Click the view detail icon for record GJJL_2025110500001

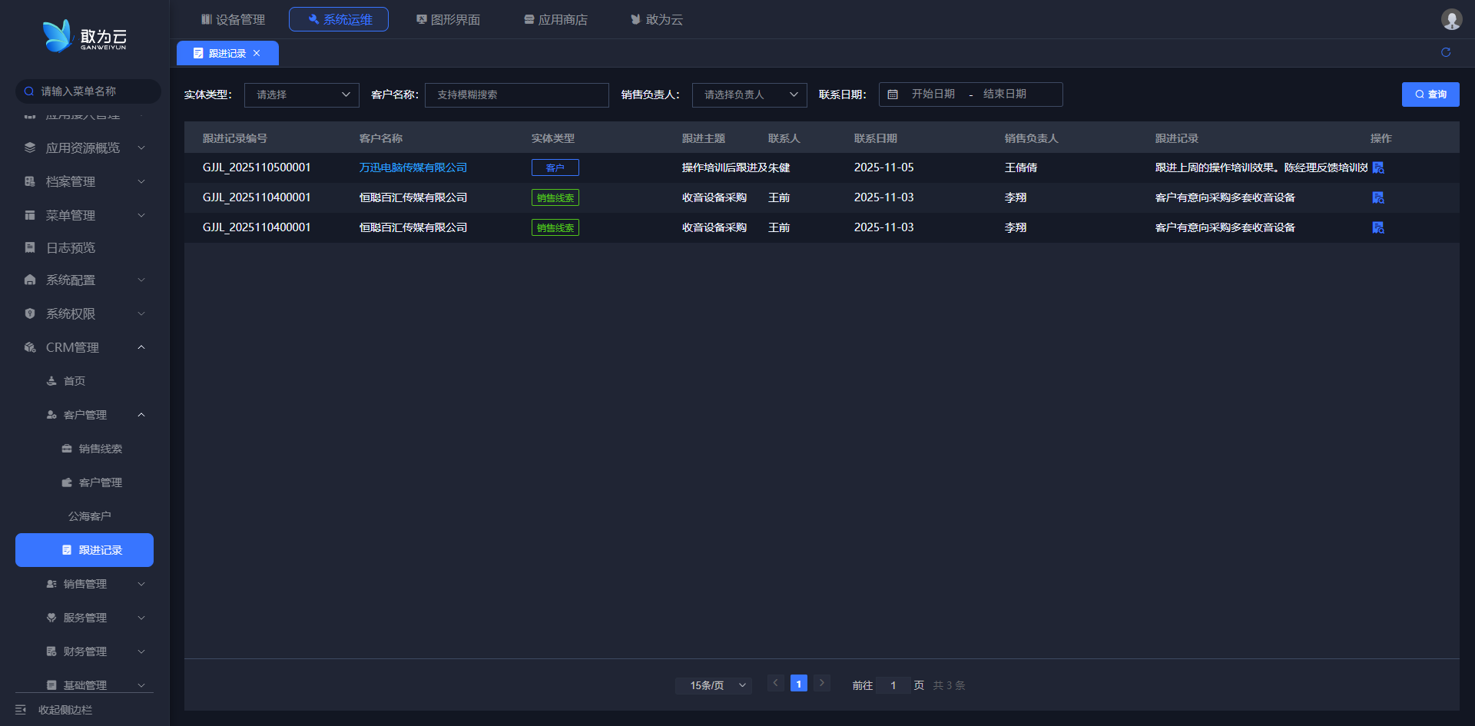(1378, 167)
